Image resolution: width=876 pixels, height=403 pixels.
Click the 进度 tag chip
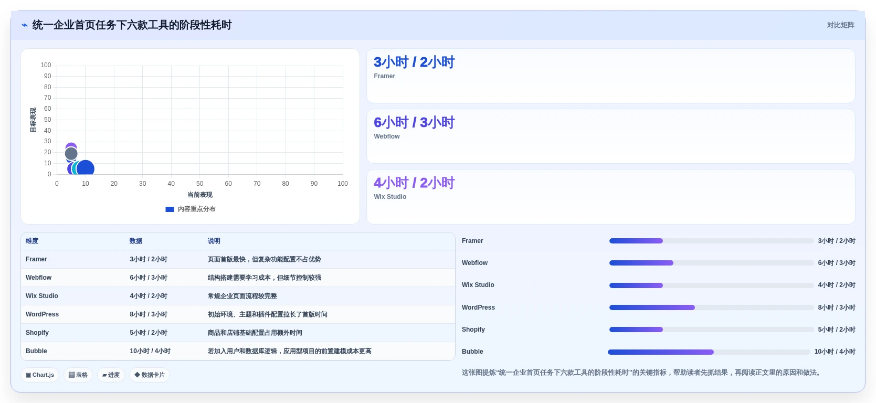(111, 375)
